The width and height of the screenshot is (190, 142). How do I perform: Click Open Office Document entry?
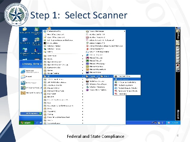pyautogui.click(x=54, y=37)
